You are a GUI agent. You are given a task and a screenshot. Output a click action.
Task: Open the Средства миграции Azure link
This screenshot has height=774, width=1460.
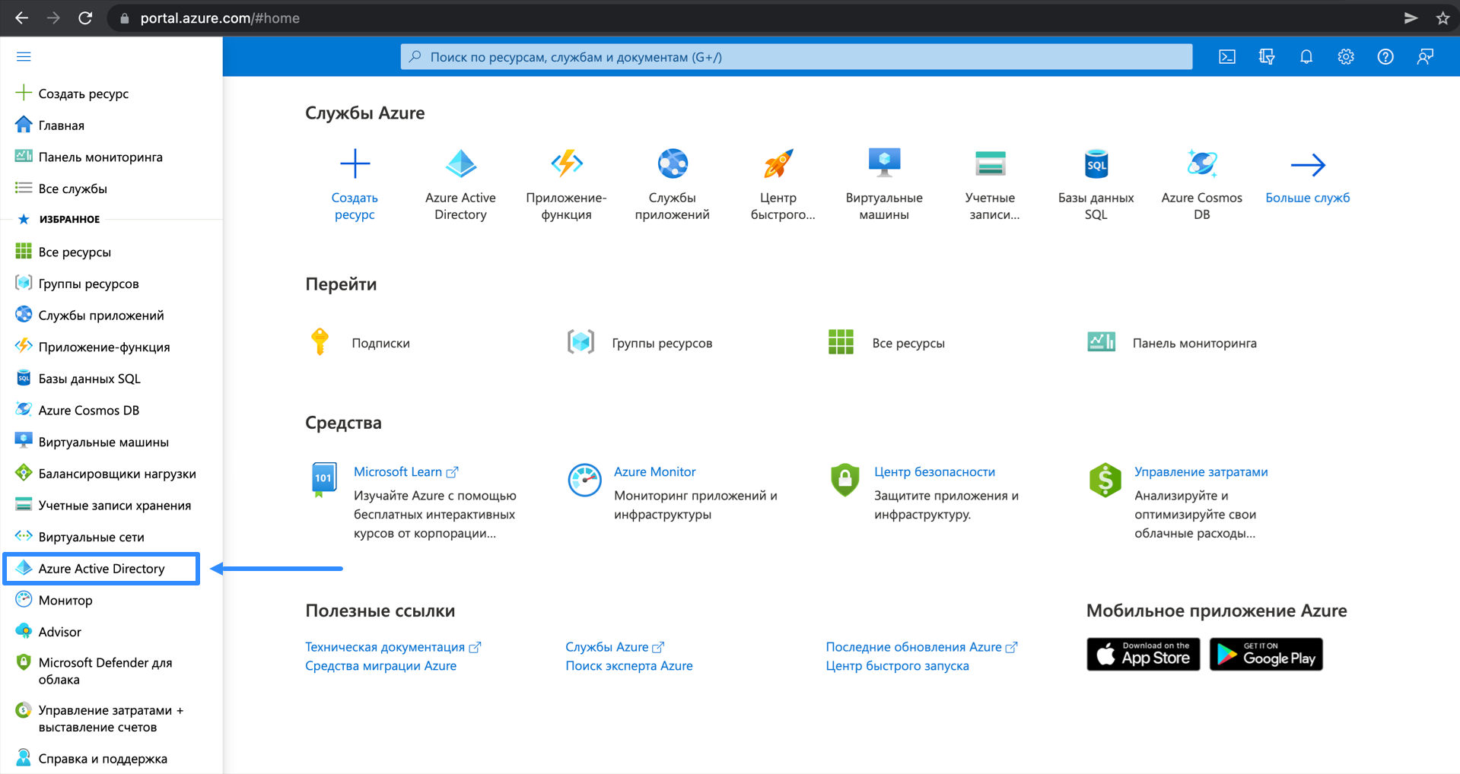[381, 666]
